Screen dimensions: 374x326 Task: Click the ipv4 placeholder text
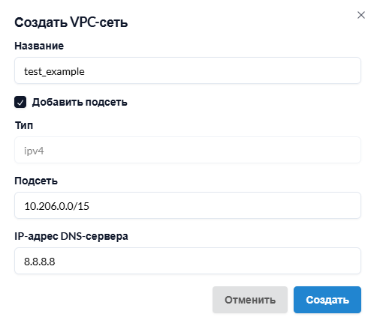[34, 151]
